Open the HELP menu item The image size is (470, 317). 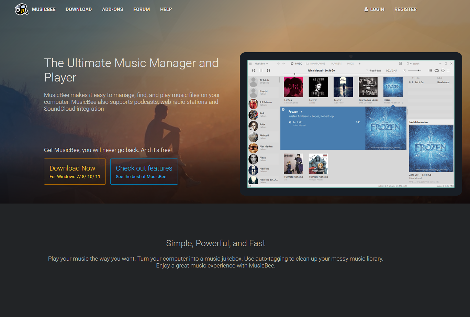click(x=166, y=9)
